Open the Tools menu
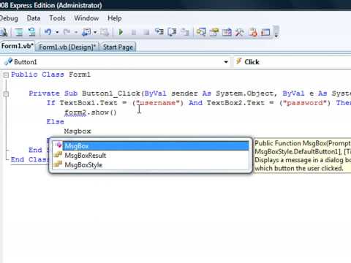This screenshot has height=263, width=351. tap(58, 18)
